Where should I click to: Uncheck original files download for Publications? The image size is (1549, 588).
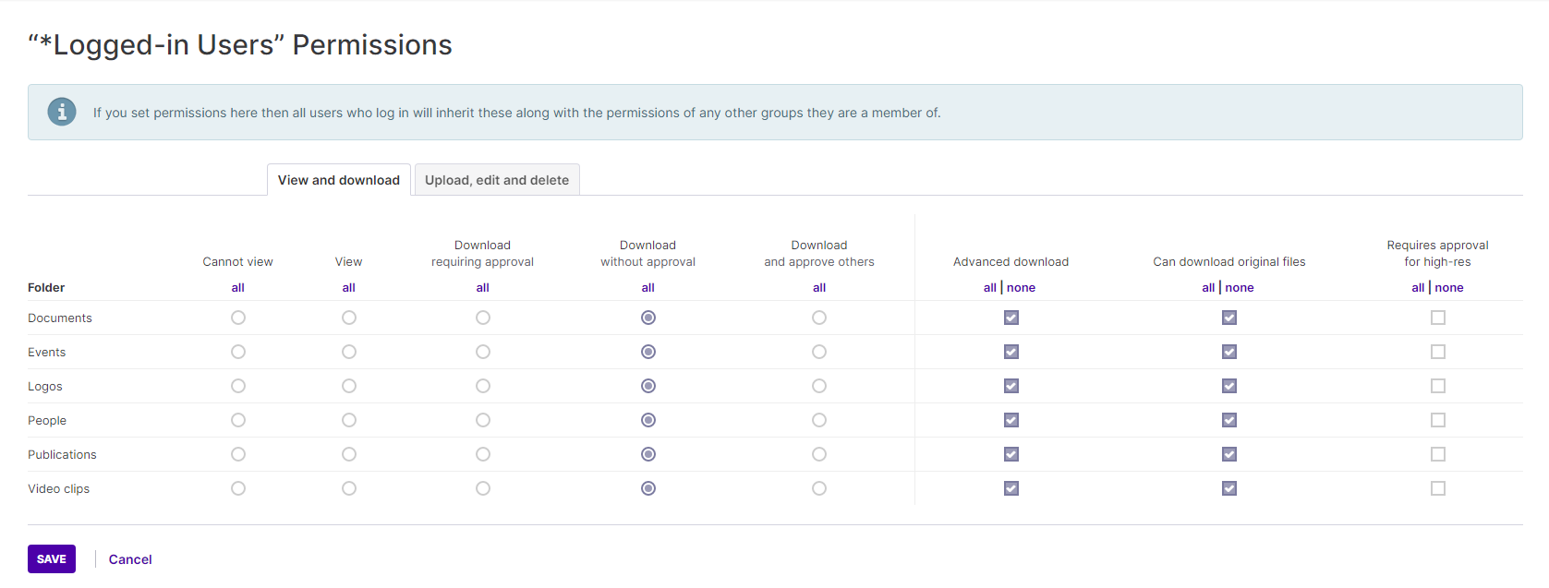point(1229,454)
